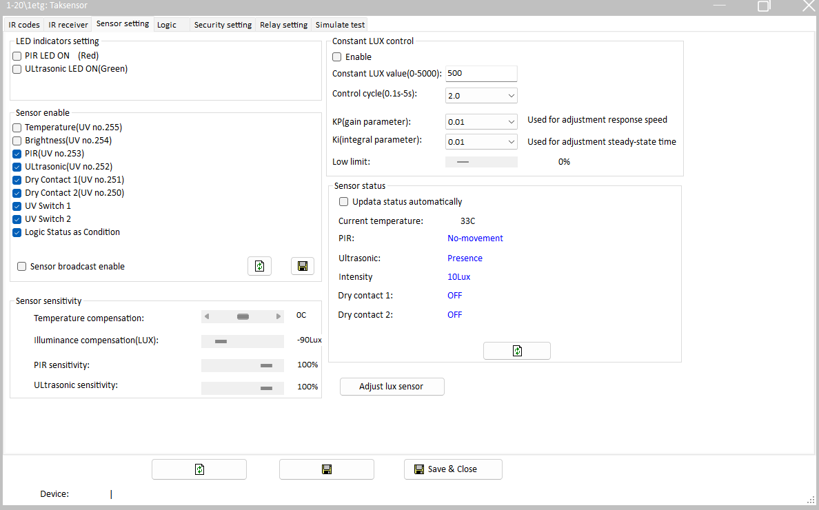Switch to the IR codes tab
The height and width of the screenshot is (510, 819).
(x=24, y=25)
